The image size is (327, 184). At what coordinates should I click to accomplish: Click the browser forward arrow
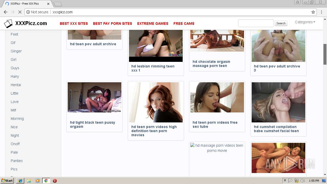click(x=13, y=12)
